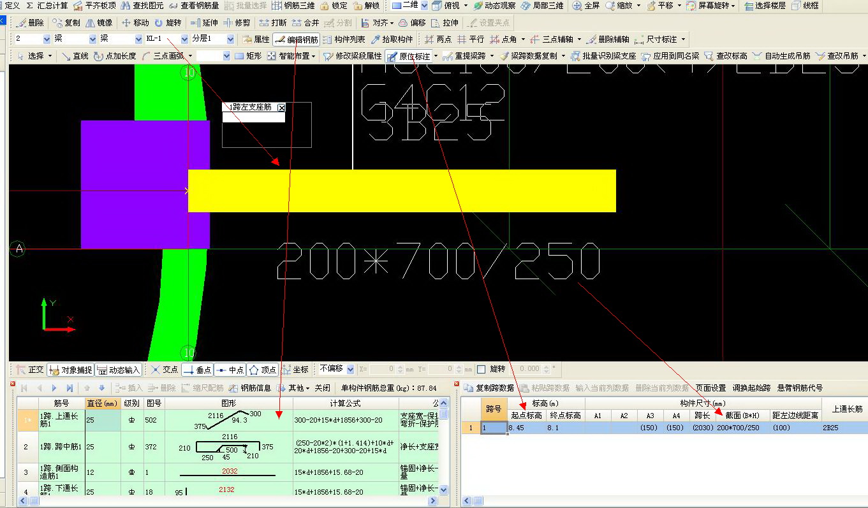Click 查改标高 elevation tool
868x508 pixels.
(726, 55)
